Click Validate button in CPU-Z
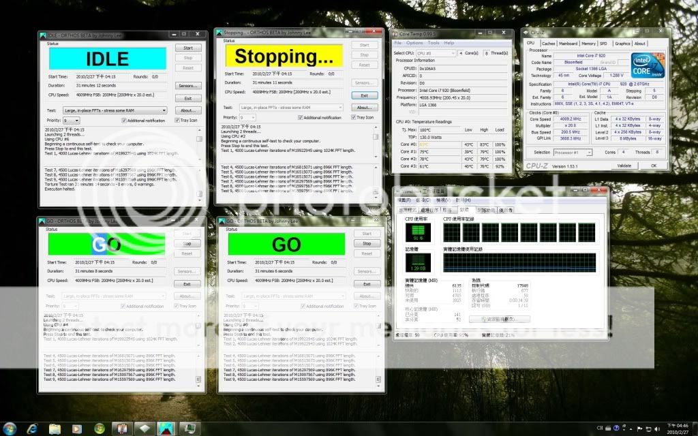 [x=624, y=166]
